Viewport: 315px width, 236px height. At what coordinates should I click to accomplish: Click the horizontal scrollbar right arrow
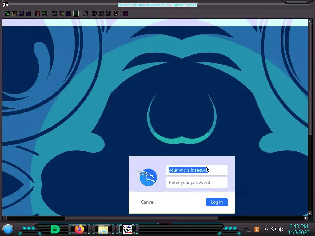pos(305,218)
